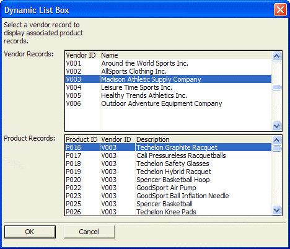Click the Cancel button

89,232
